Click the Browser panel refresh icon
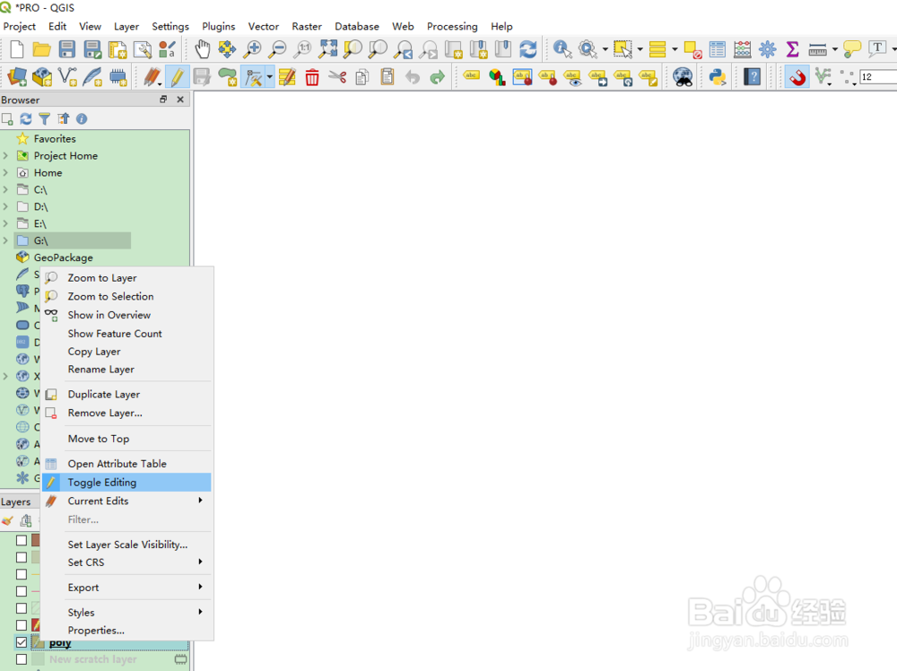Image resolution: width=897 pixels, height=671 pixels. [x=26, y=119]
